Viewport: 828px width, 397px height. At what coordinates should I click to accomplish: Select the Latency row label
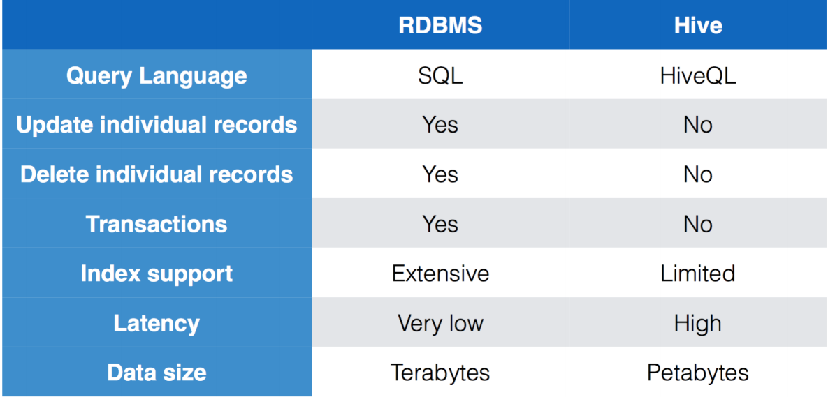point(157,322)
